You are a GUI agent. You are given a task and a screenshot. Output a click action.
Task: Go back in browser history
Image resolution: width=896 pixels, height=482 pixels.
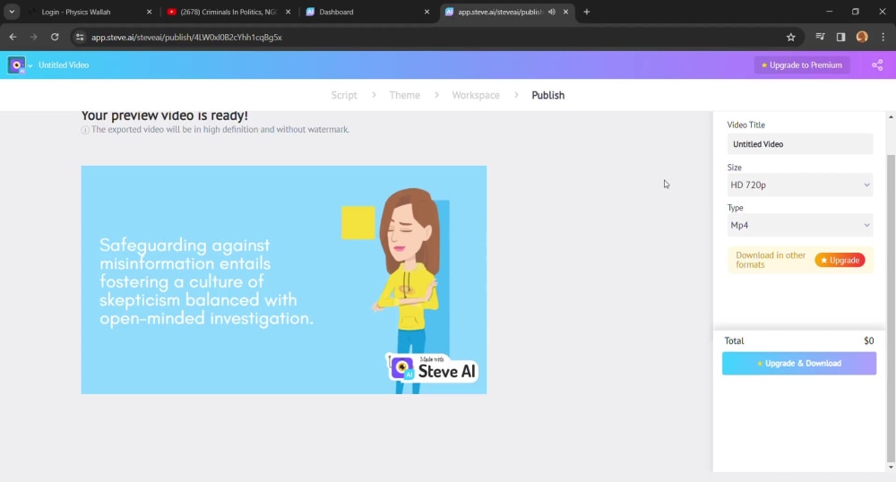pyautogui.click(x=13, y=37)
